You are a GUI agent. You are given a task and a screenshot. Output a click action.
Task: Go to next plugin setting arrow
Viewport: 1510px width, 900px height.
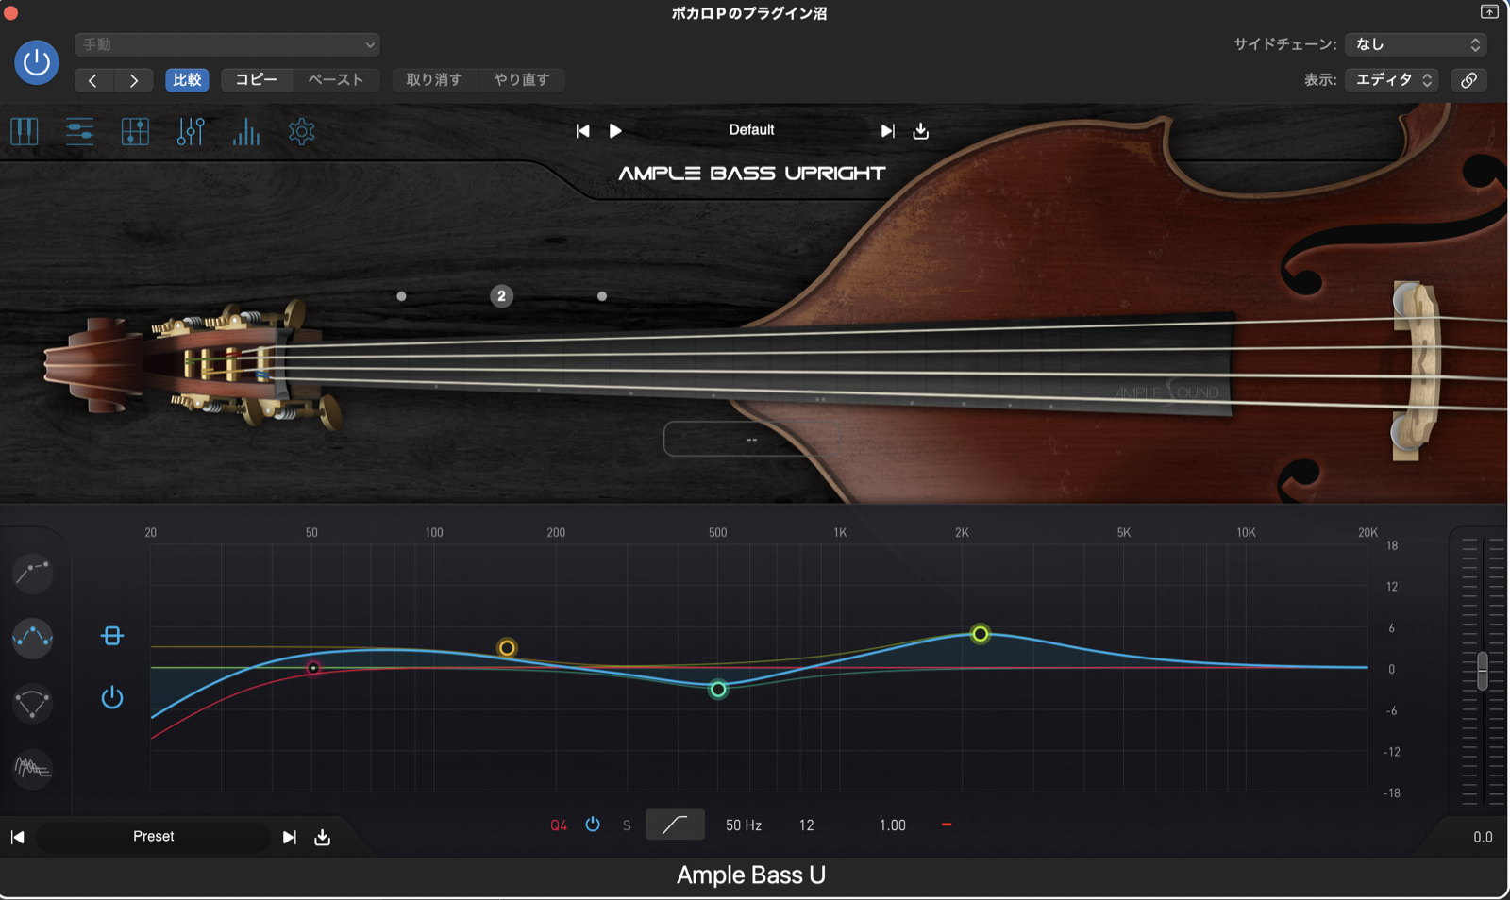coord(134,80)
